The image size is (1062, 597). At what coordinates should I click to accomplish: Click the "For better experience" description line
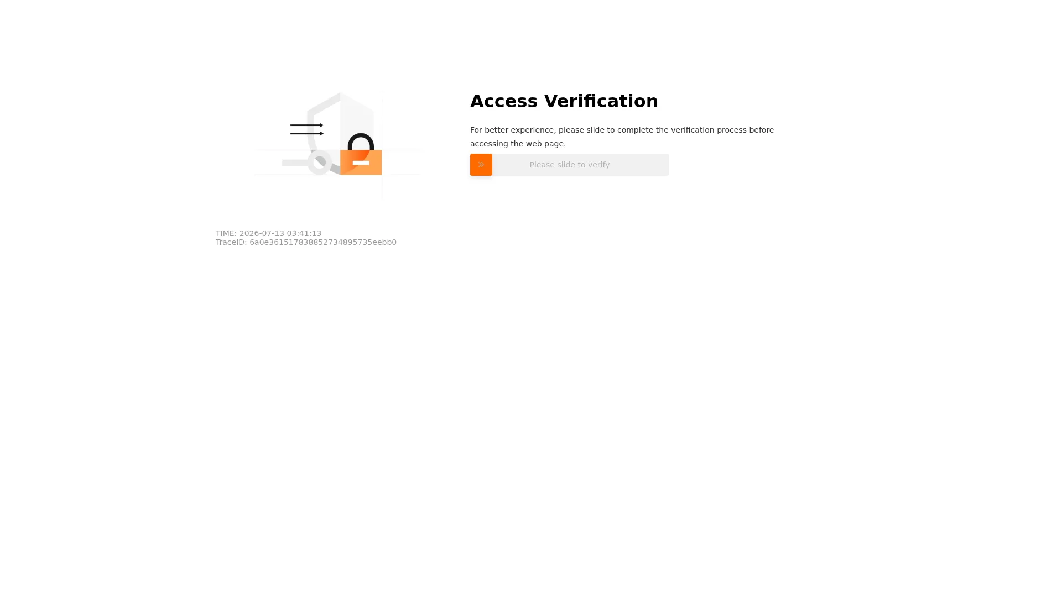tap(622, 130)
